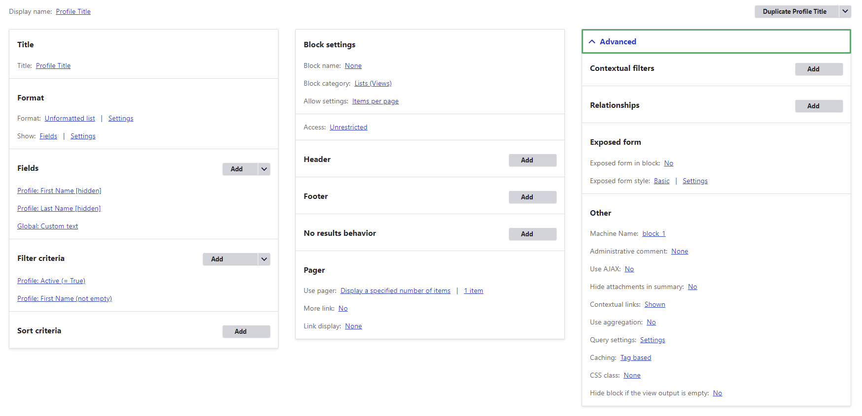Add a new filter criterion
This screenshot has height=416, width=862.
tap(230, 259)
